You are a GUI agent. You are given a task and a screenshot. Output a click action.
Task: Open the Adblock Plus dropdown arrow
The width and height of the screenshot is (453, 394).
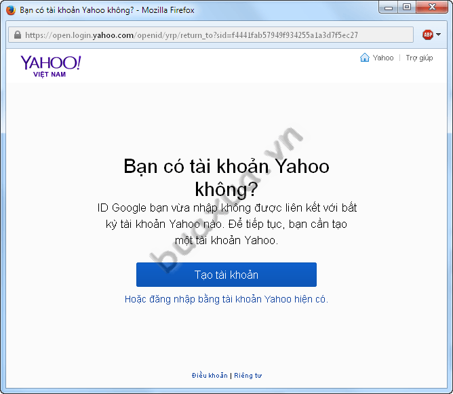click(438, 35)
